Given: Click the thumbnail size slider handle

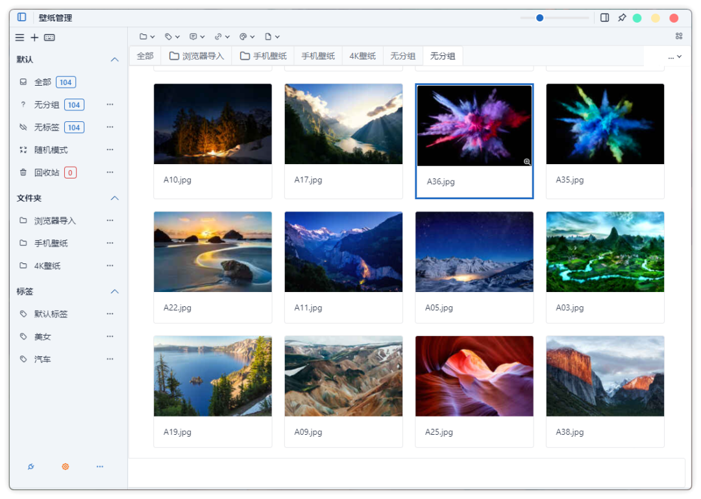Looking at the screenshot, I should pyautogui.click(x=539, y=18).
